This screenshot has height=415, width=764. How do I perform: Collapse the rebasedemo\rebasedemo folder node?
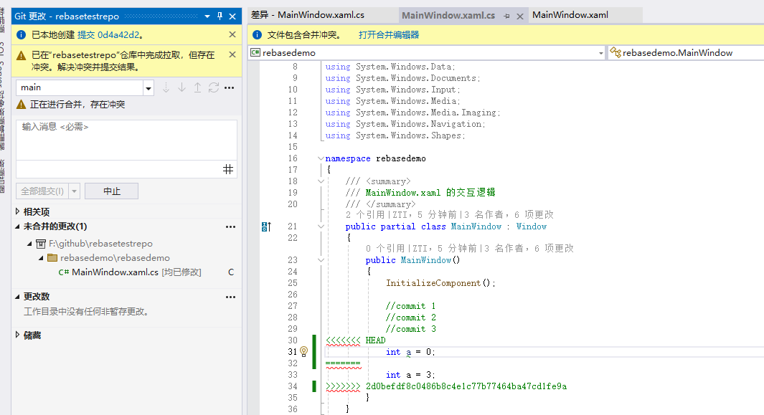click(41, 257)
